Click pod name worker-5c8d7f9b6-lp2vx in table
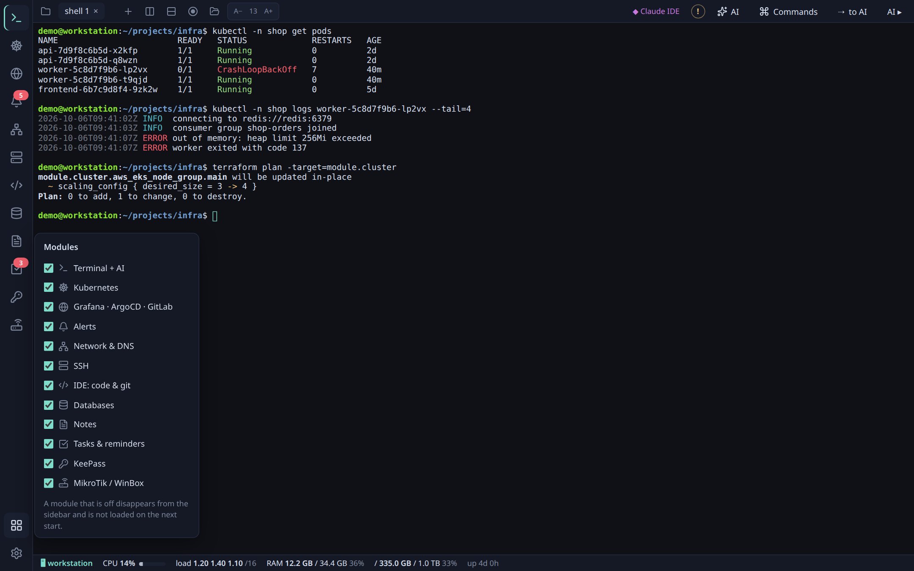Viewport: 914px width, 571px height. point(93,70)
